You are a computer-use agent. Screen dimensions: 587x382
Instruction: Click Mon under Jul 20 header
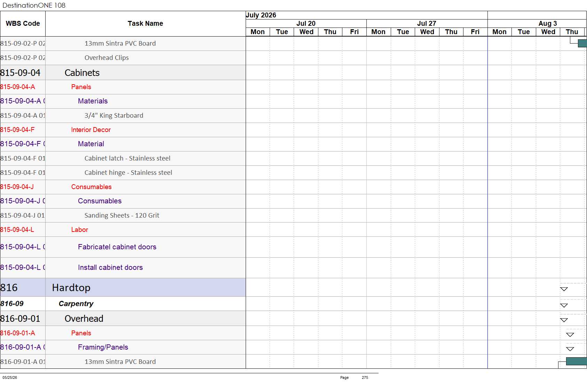tap(257, 32)
